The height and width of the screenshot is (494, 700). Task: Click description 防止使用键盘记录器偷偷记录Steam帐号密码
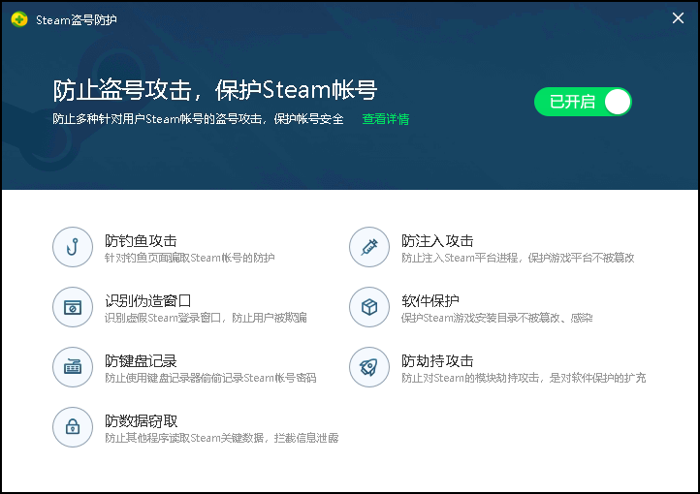coord(210,378)
